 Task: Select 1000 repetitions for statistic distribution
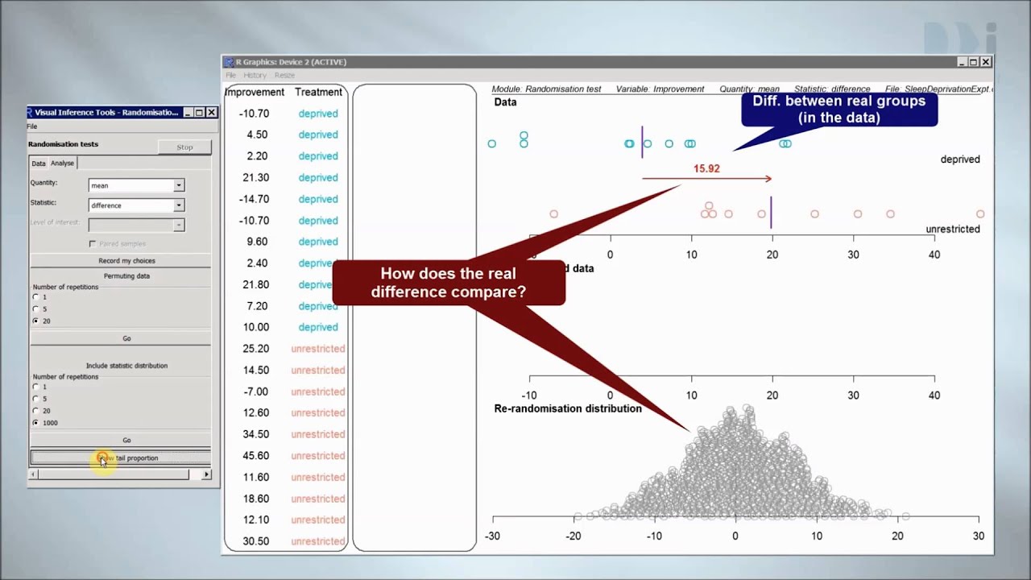coord(35,422)
